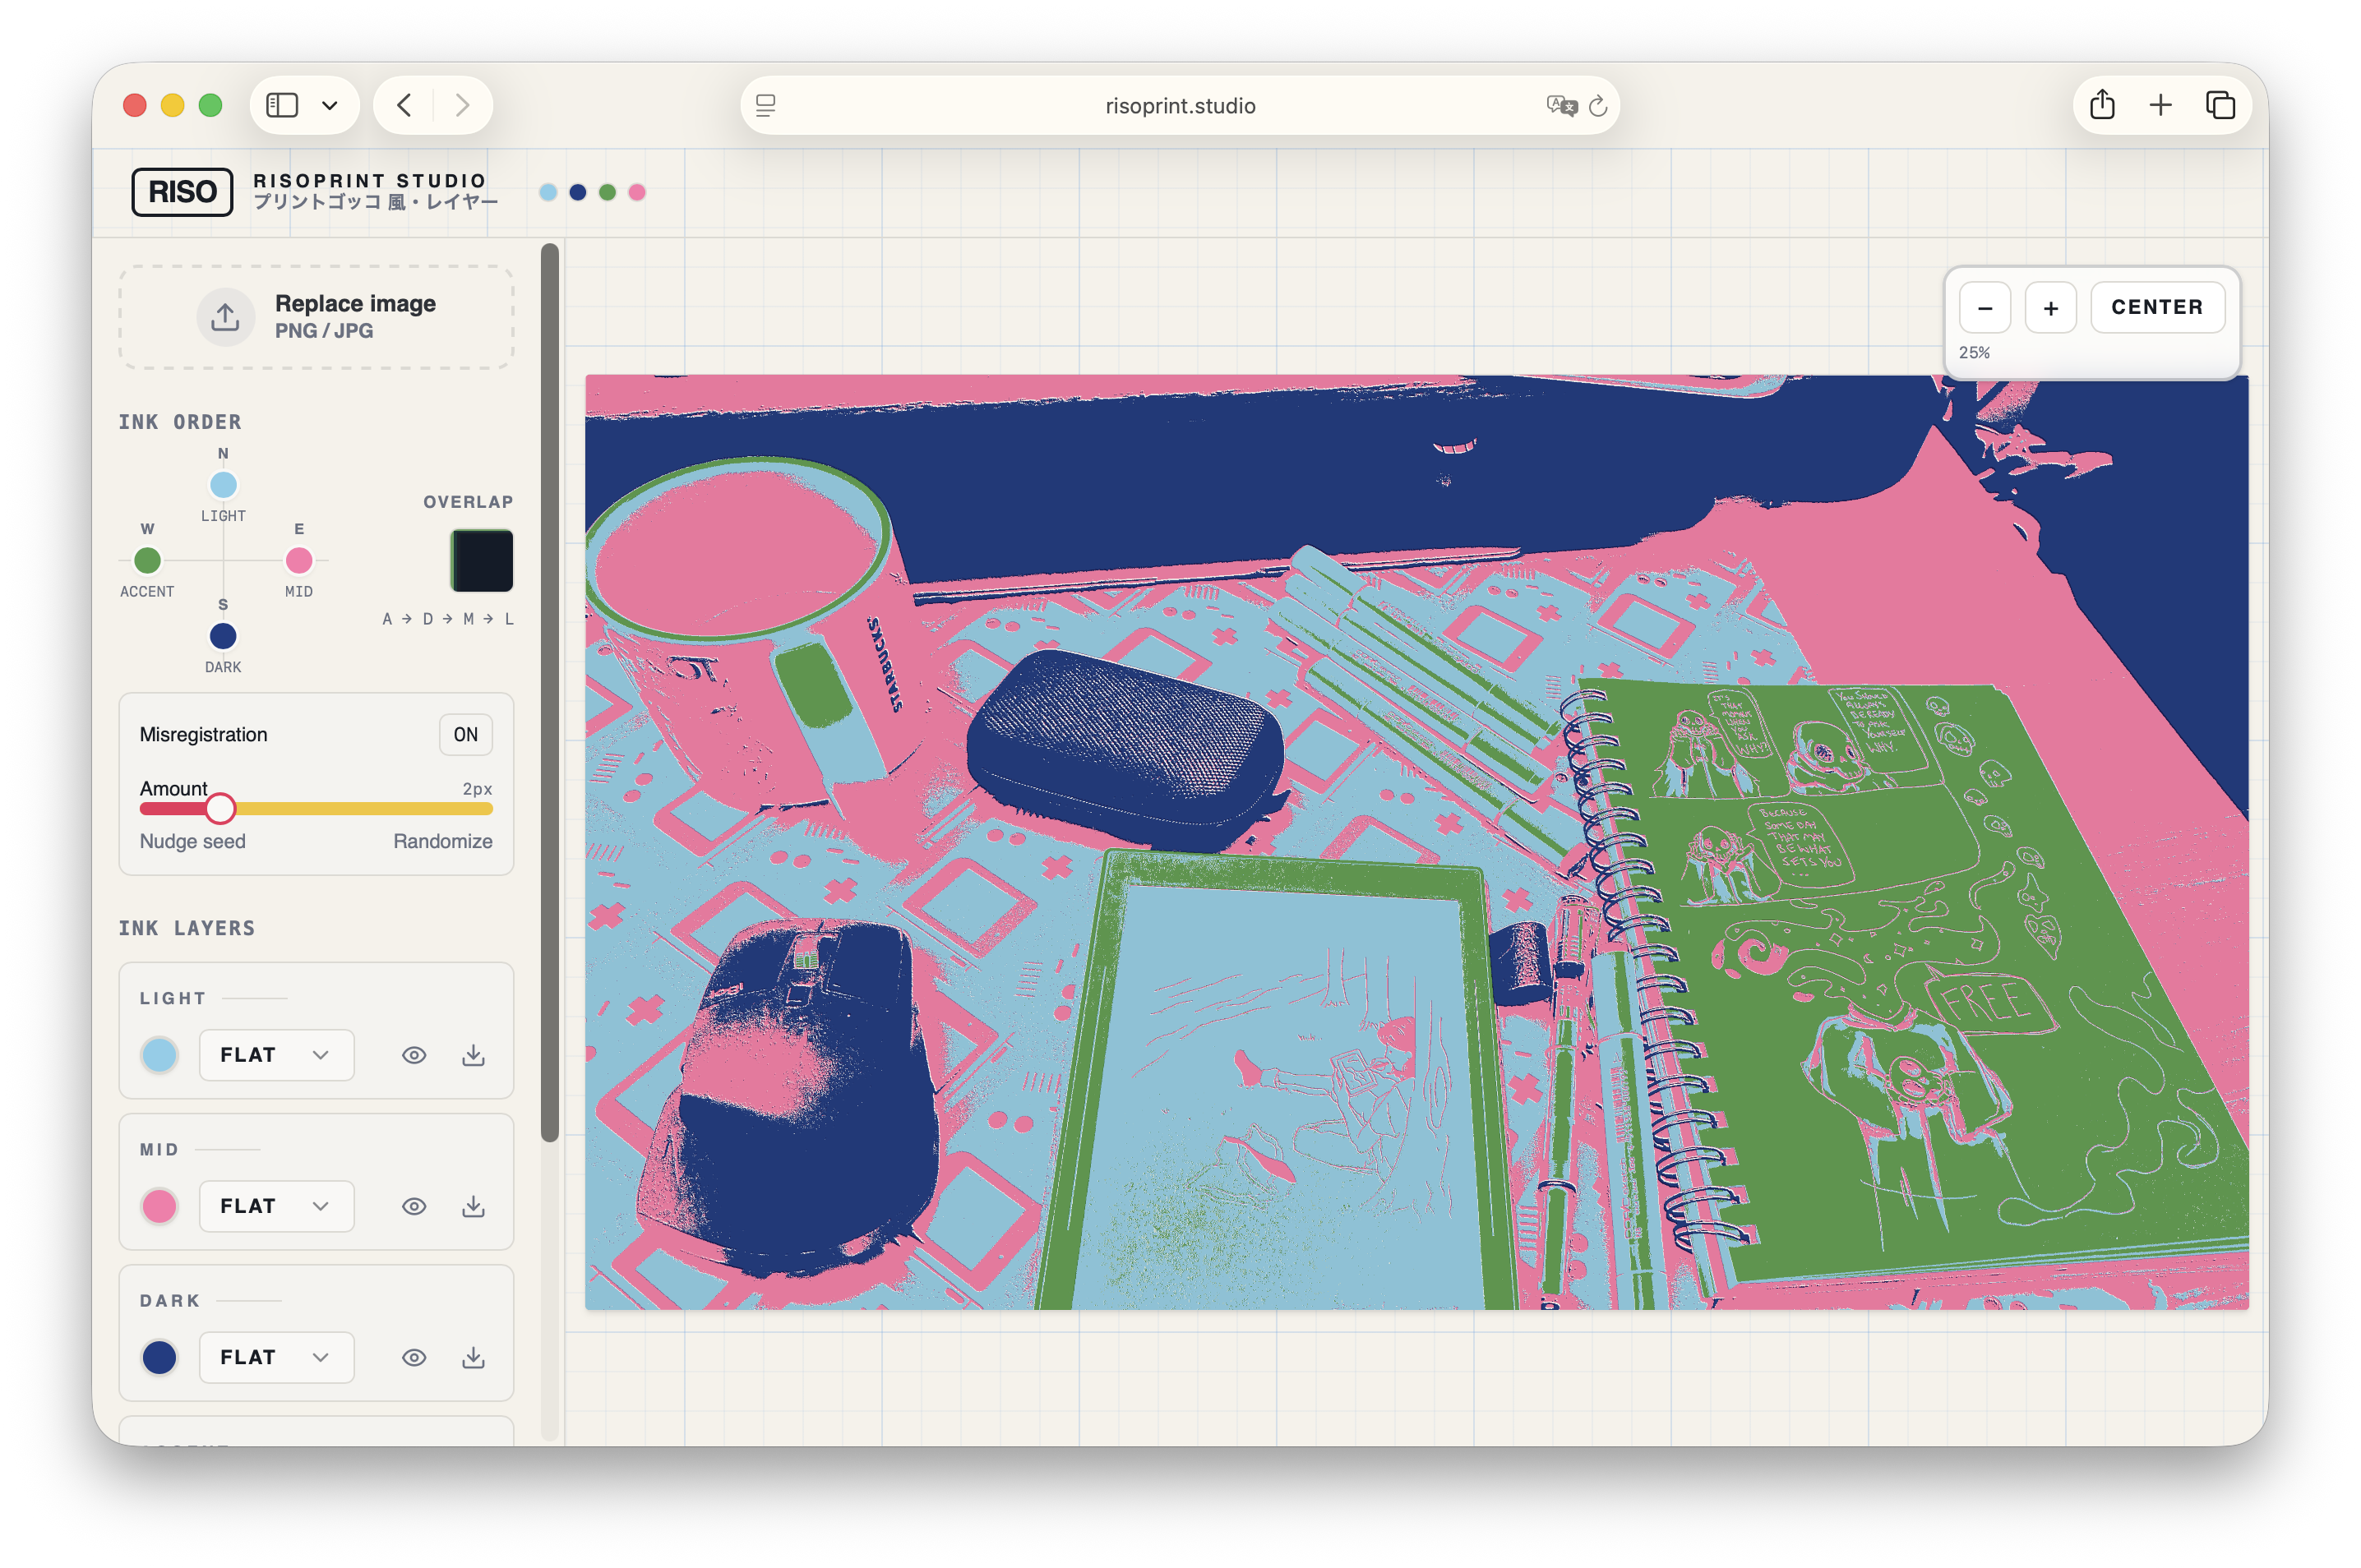
Task: Open DARK layer FLAT dropdown
Action: (276, 1357)
